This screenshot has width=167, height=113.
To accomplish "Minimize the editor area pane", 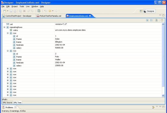I will [x=160, y=15].
